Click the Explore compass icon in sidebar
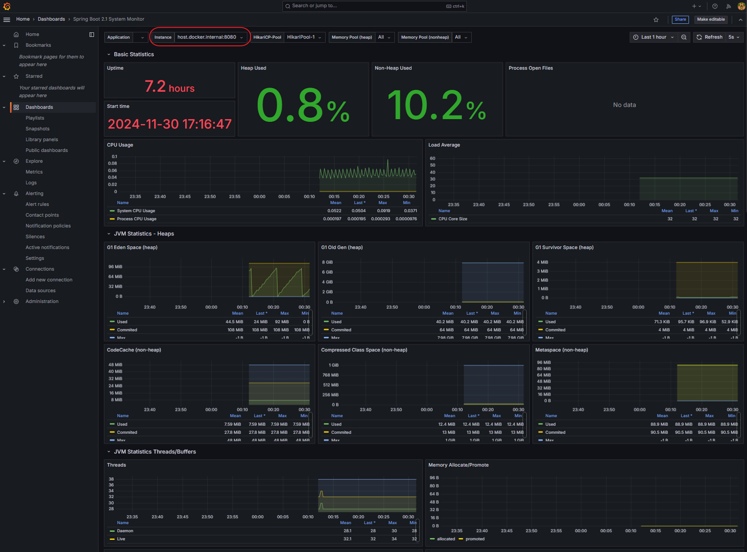 pyautogui.click(x=16, y=161)
